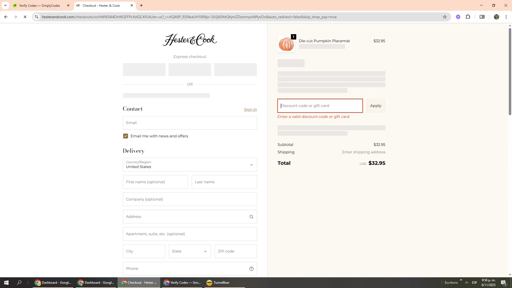Click the Last name field

point(224,182)
